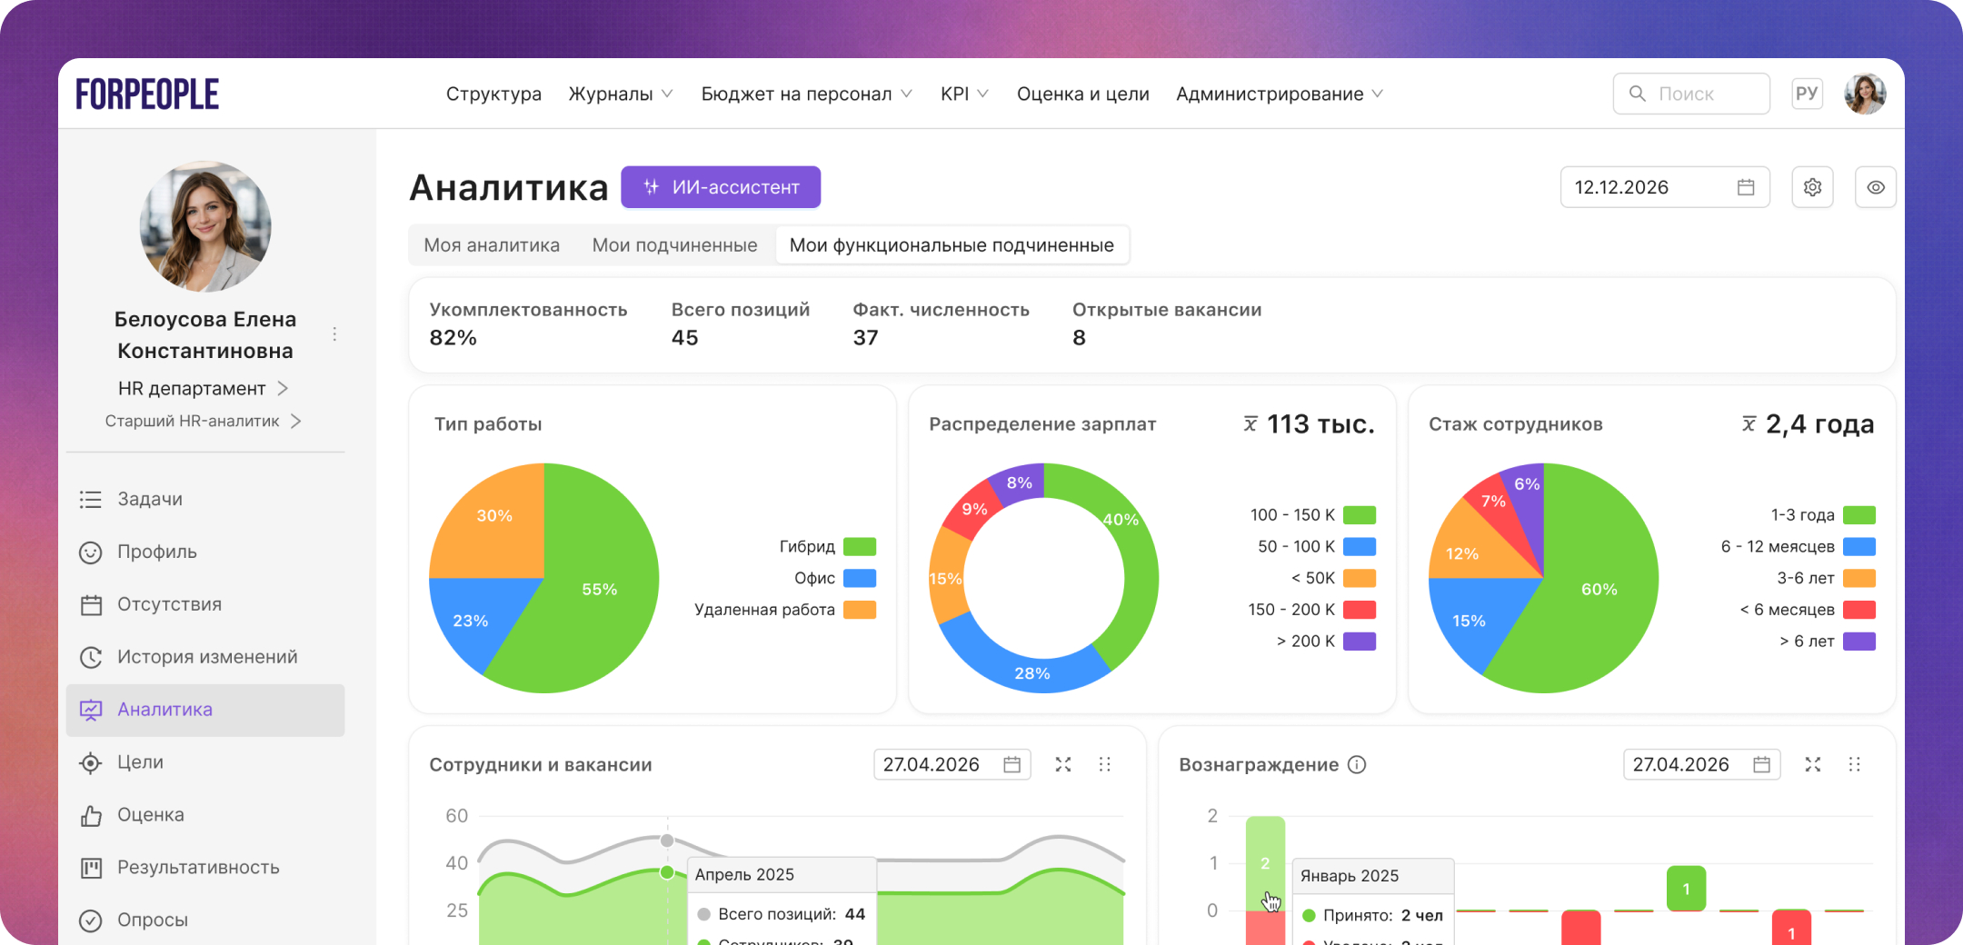Go to Результативность page
Image resolution: width=1963 pixels, height=945 pixels.
pyautogui.click(x=205, y=868)
